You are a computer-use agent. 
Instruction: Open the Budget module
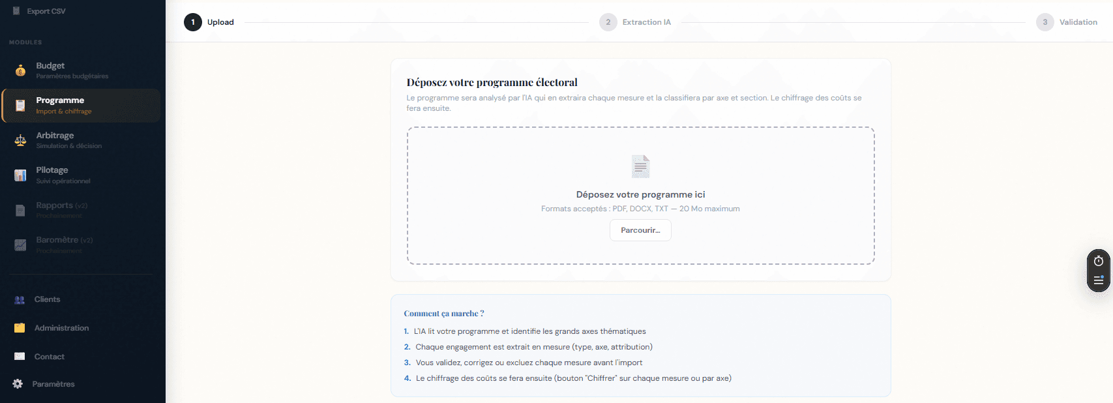click(82, 70)
